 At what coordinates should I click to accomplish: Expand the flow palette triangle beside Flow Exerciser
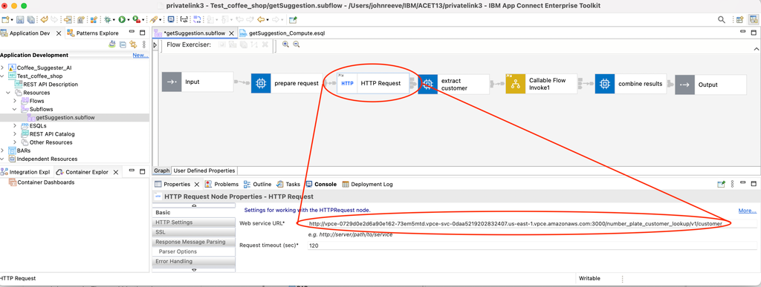coord(155,44)
